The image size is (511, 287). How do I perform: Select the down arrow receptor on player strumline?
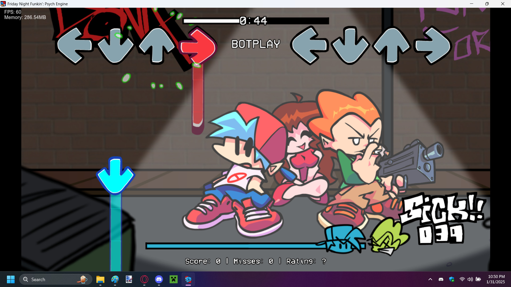coord(350,46)
